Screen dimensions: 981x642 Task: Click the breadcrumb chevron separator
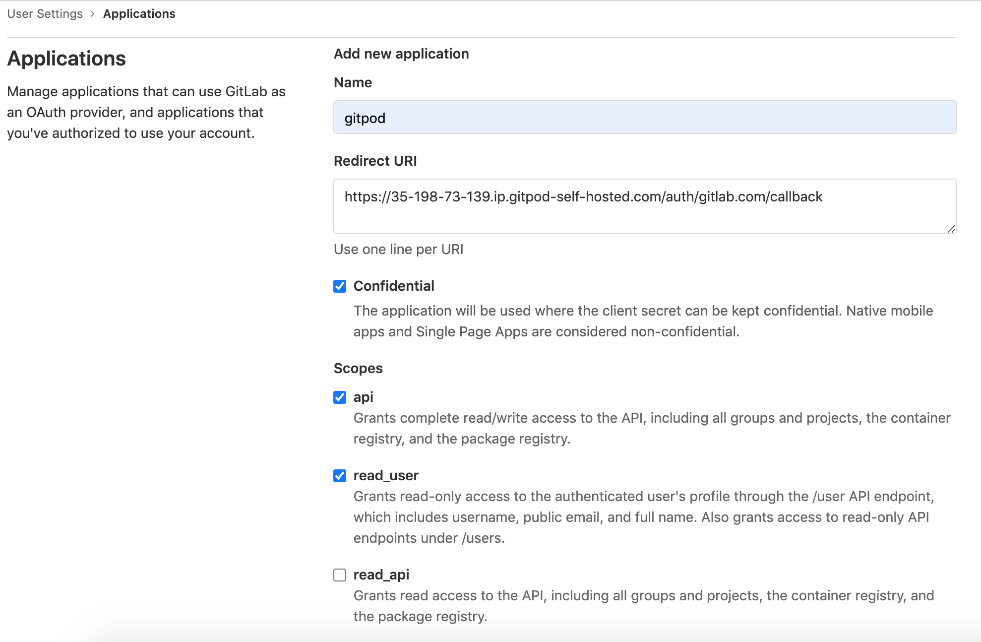92,14
